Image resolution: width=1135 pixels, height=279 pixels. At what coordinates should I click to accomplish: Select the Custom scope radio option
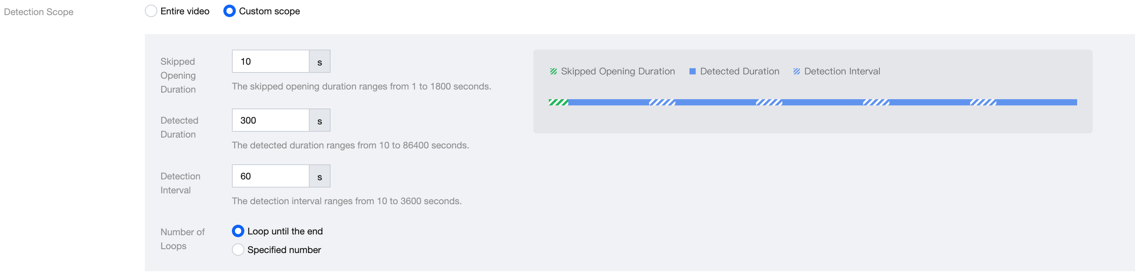pos(229,11)
